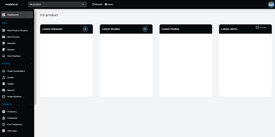This screenshot has width=275, height=137.
Task: Click the Latest Alerts card header
Action: click(x=245, y=29)
